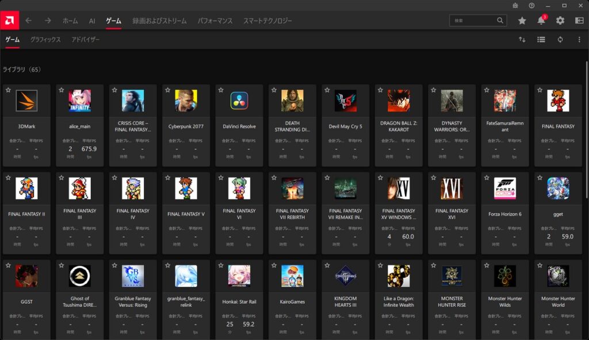Favorite Honkai: Star Rail with star
Image resolution: width=589 pixels, height=340 pixels.
coord(221,265)
